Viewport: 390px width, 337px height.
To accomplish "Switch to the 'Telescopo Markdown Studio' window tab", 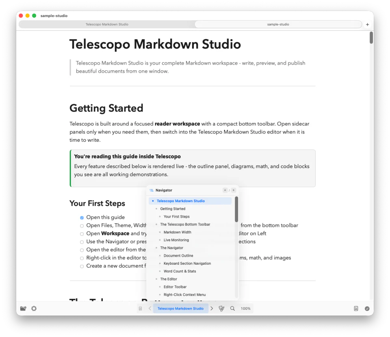I will (107, 24).
